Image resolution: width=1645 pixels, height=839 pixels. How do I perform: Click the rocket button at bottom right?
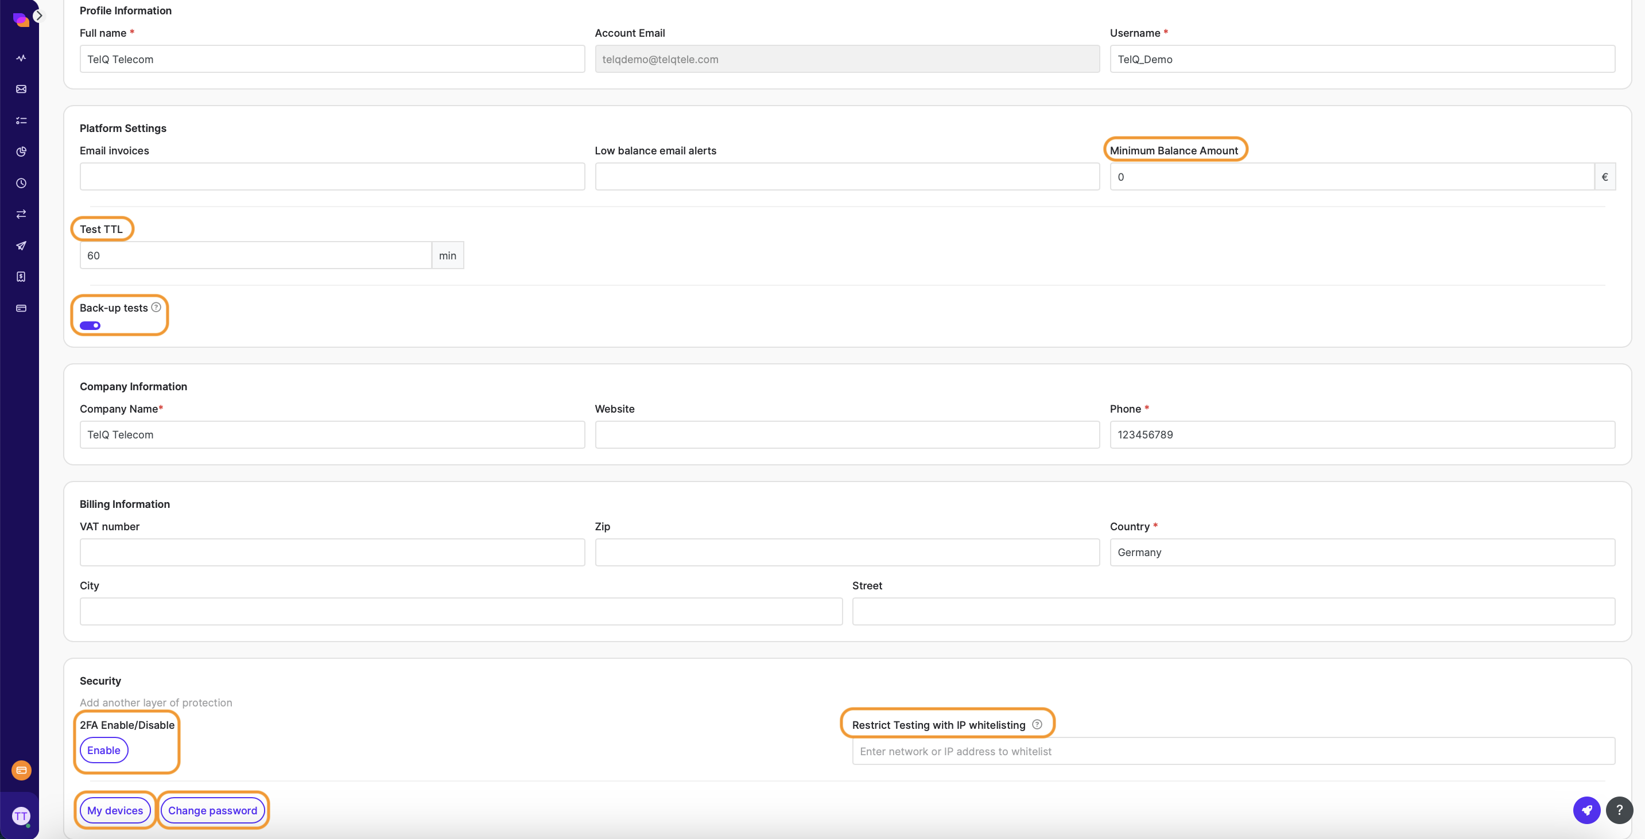click(1586, 810)
